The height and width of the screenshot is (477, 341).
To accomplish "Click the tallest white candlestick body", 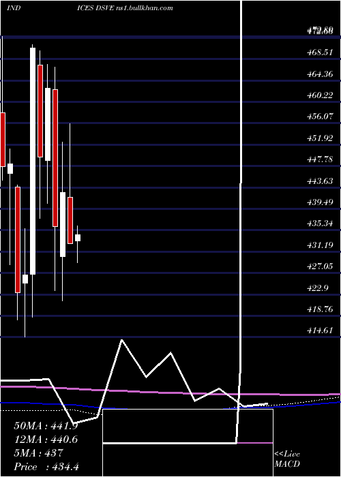I will pos(33,161).
